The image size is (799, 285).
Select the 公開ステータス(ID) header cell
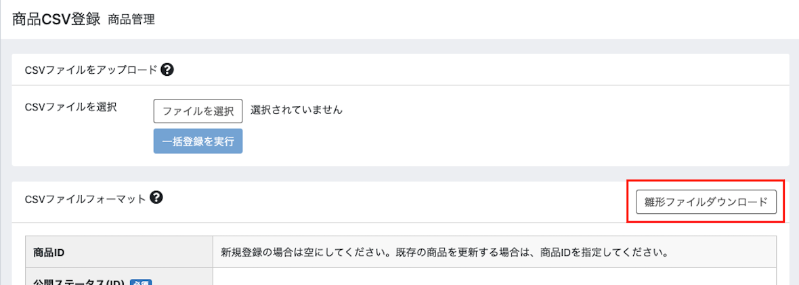(x=118, y=277)
